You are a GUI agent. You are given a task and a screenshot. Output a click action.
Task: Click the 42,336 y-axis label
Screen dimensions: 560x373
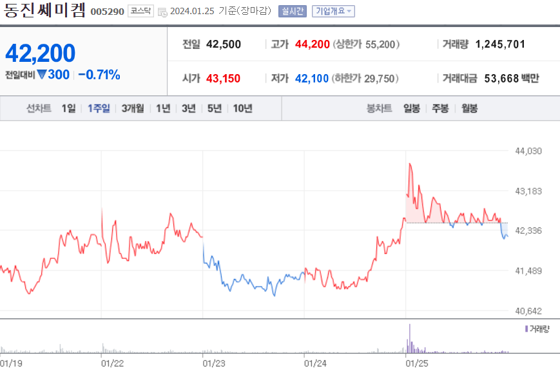coord(528,231)
